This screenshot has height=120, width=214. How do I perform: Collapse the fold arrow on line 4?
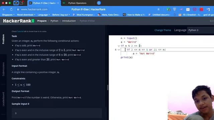pyautogui.click(x=119, y=50)
